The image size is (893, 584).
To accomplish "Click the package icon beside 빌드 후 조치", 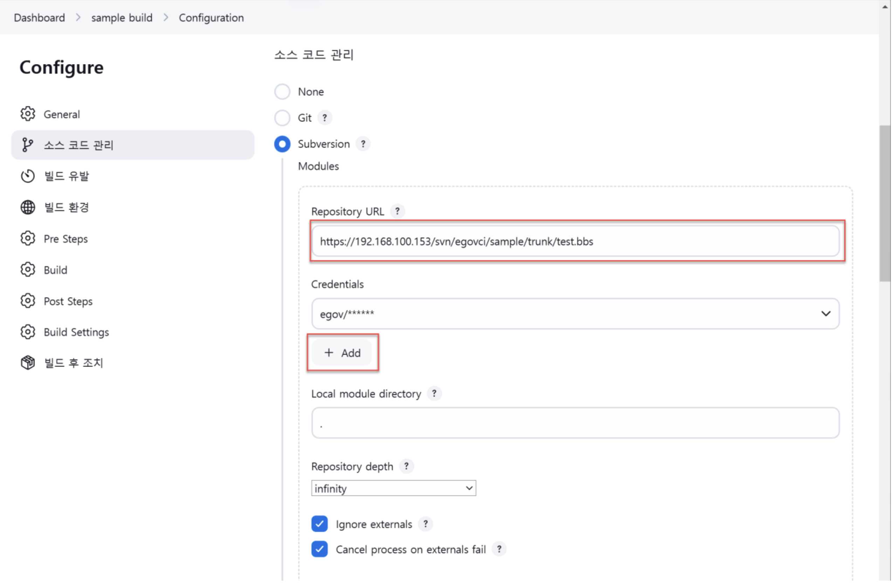I will coord(28,363).
